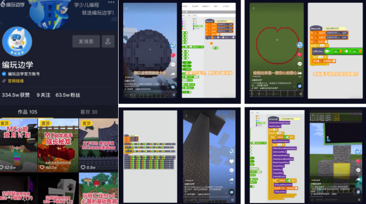Viewport: 366px width, 204px height.
Task: Go back from the dark sphere video
Action: pos(127,8)
